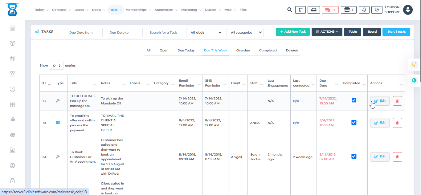Delete task 13 with red trash icon
This screenshot has height=195, width=421.
tap(397, 101)
